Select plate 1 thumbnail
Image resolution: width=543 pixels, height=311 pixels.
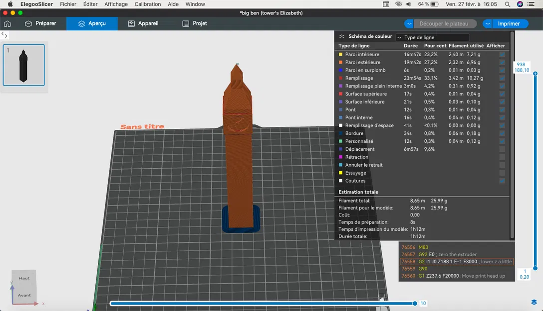[x=23, y=65]
